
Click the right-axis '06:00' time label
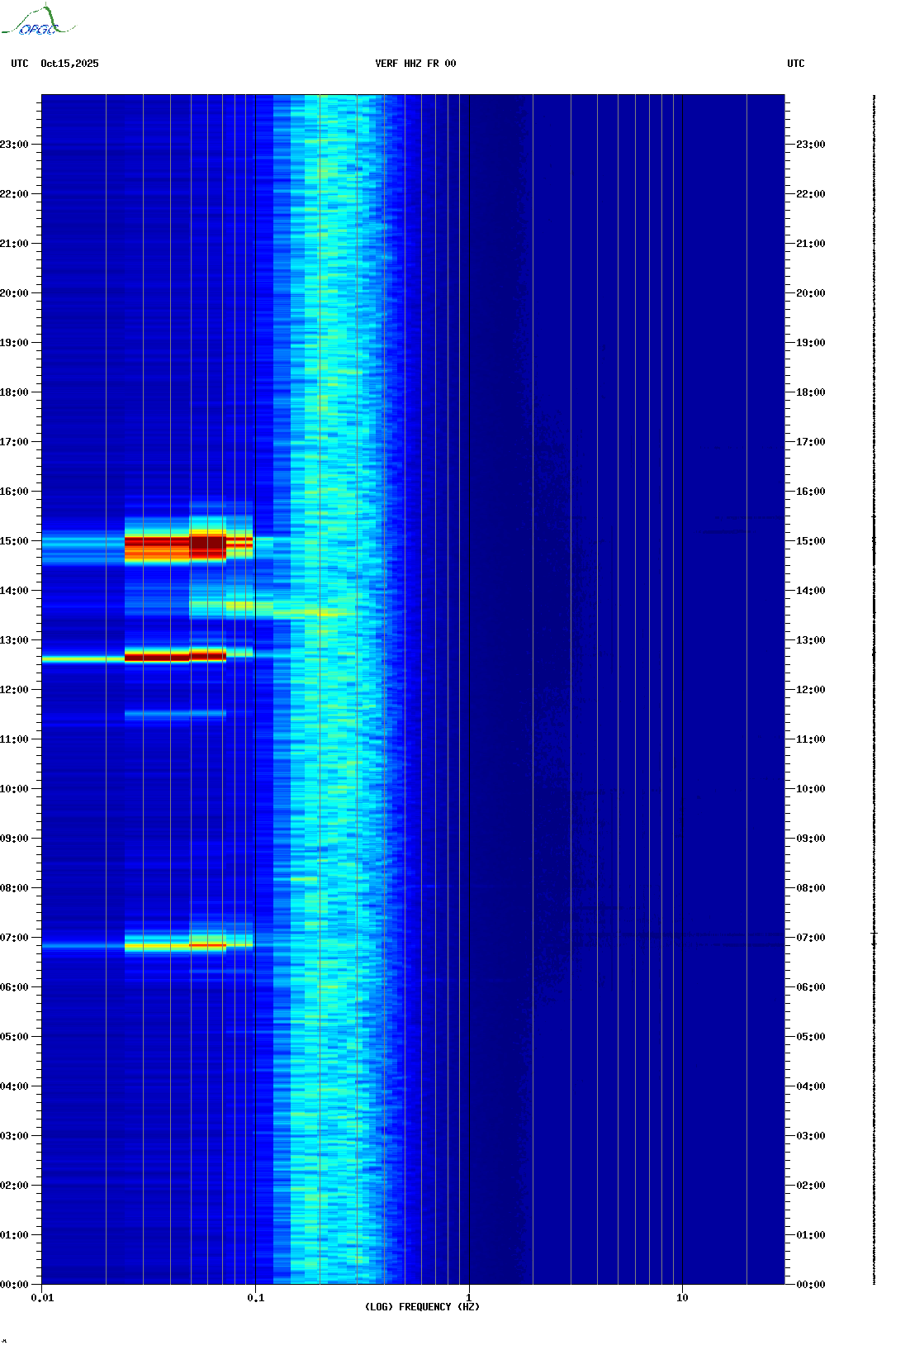811,987
